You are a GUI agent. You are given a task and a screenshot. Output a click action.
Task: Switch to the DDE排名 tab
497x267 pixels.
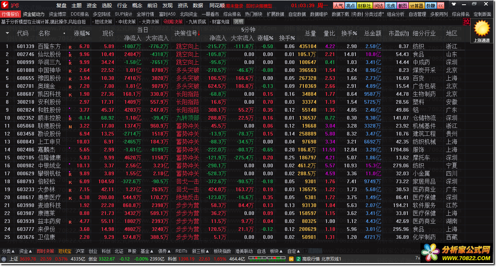[x=79, y=14]
